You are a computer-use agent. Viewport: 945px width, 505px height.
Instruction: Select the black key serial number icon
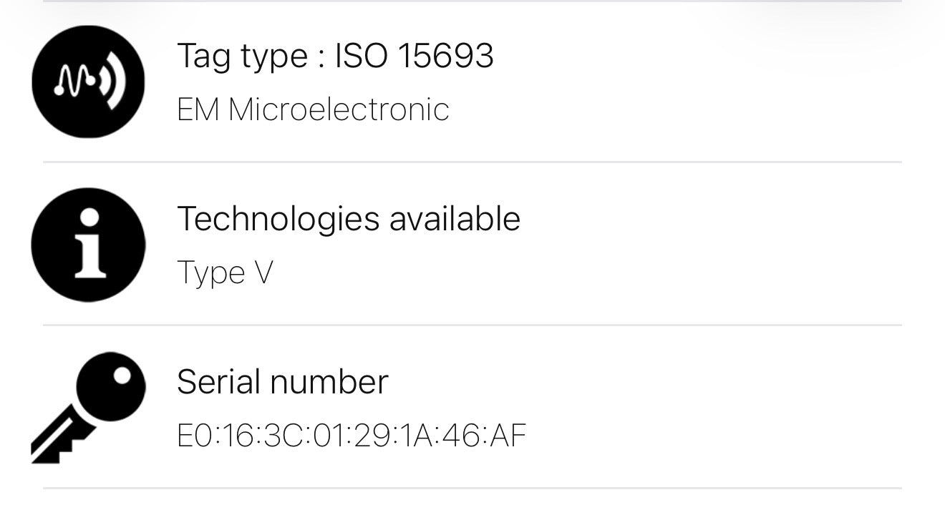click(x=88, y=407)
